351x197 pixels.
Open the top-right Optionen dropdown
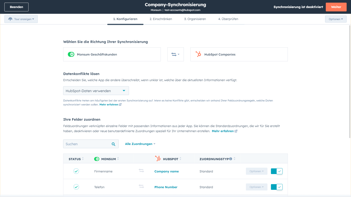335,19
